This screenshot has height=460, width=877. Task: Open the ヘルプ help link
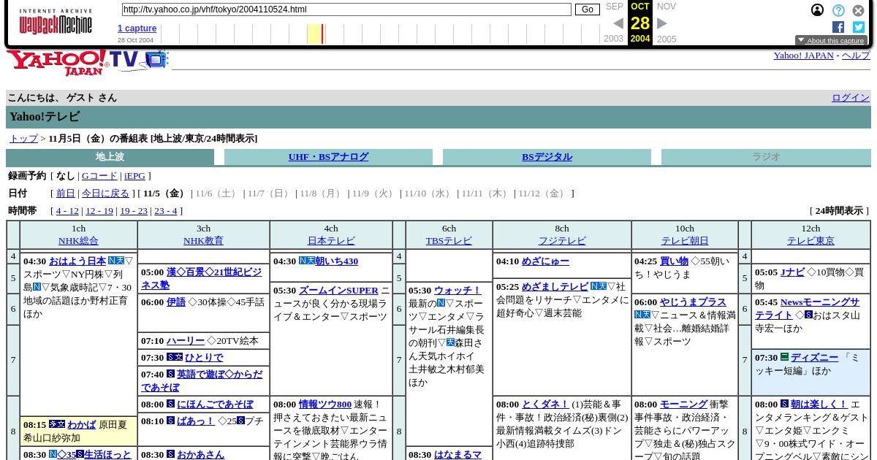tap(856, 55)
